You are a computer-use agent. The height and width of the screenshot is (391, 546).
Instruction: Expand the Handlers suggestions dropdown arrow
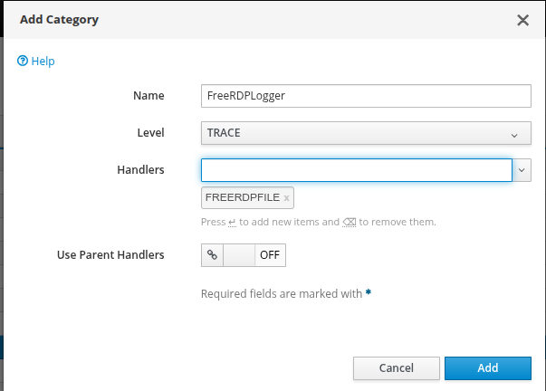(522, 170)
